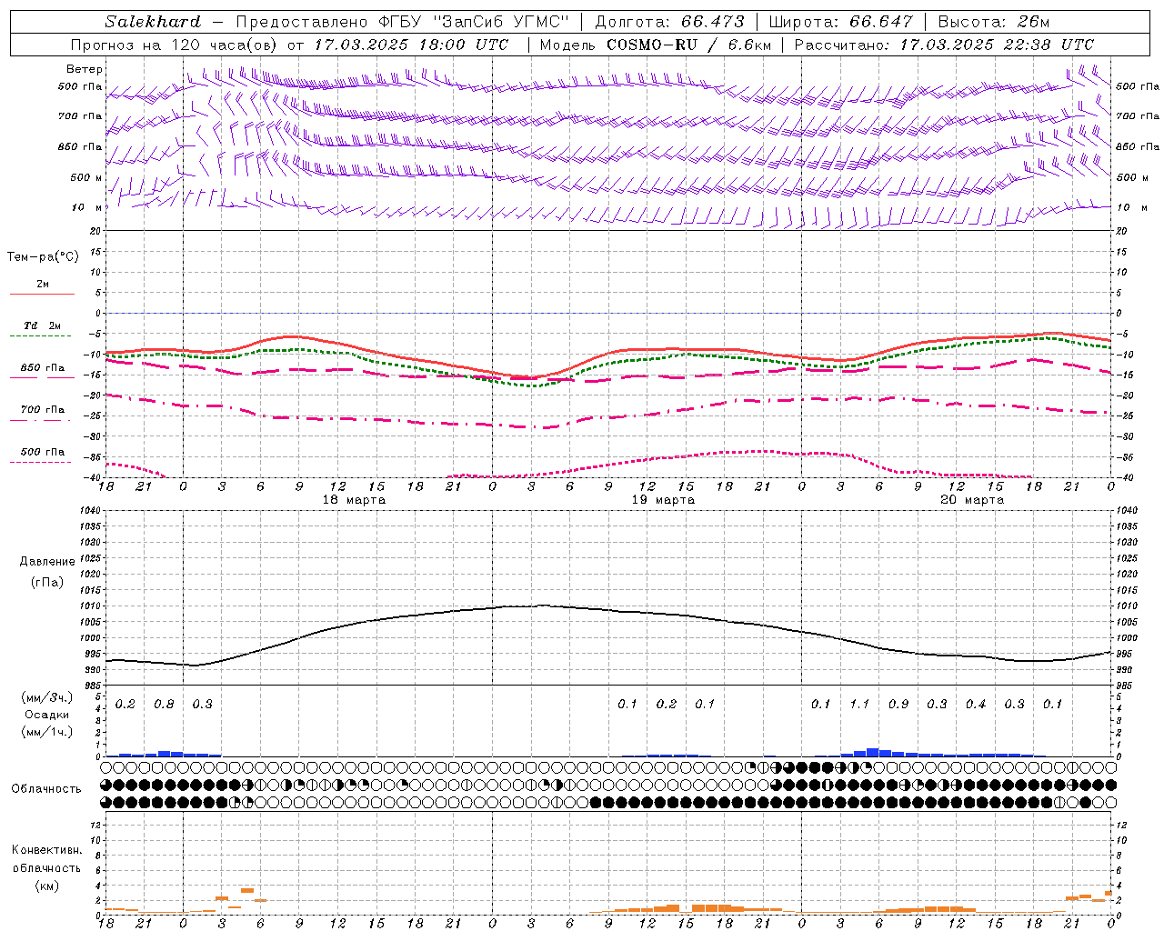Click the 0.4 precipitation value

976,705
